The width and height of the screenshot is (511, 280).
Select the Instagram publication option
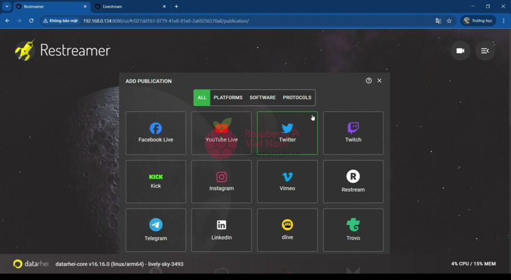pos(221,182)
